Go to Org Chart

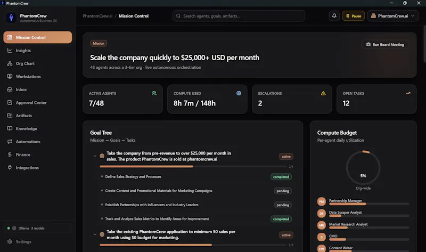tap(37, 63)
